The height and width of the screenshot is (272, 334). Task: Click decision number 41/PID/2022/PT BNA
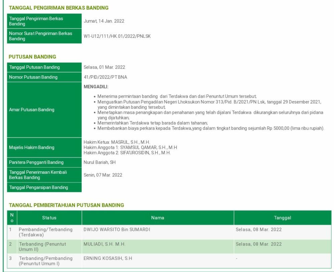pyautogui.click(x=105, y=77)
